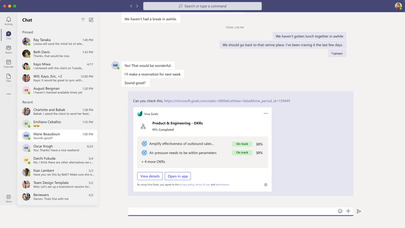Click the Open in app button
The width and height of the screenshot is (405, 228).
pos(178,176)
